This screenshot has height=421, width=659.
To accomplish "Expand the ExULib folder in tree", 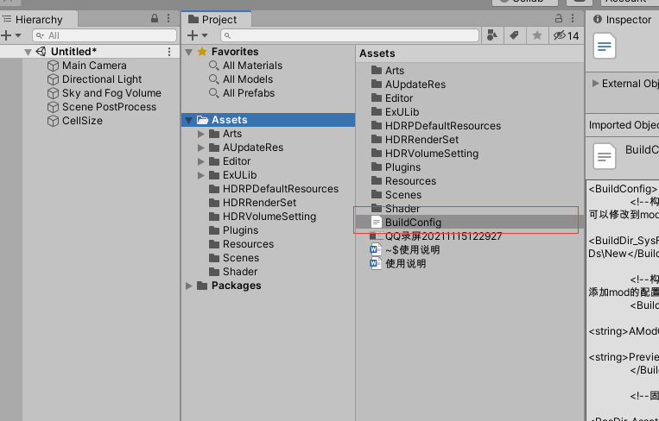I will (x=201, y=175).
